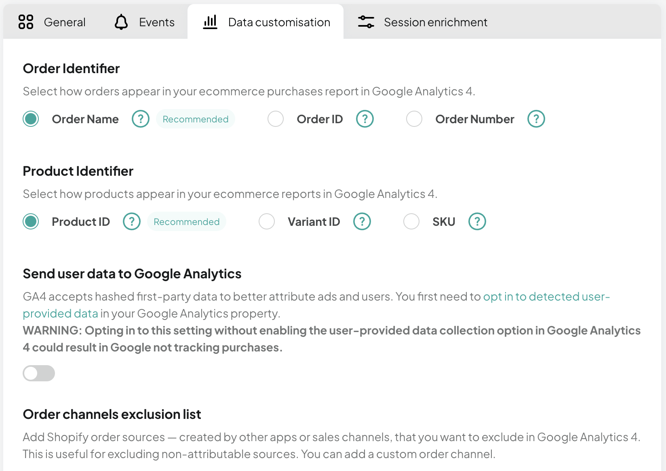Click the Order channels exclusion list heading
Image resolution: width=666 pixels, height=471 pixels.
(112, 414)
